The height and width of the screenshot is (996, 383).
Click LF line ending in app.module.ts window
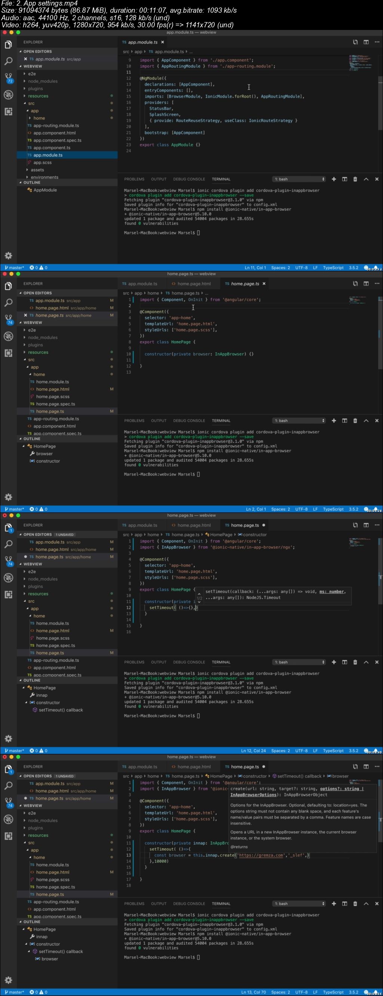[315, 268]
